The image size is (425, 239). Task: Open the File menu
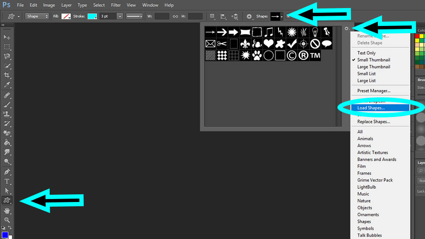[20, 5]
